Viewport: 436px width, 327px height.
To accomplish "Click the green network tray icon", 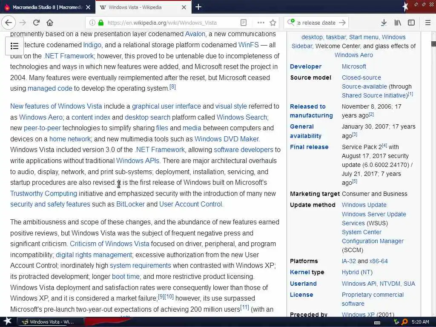I will tap(396, 322).
